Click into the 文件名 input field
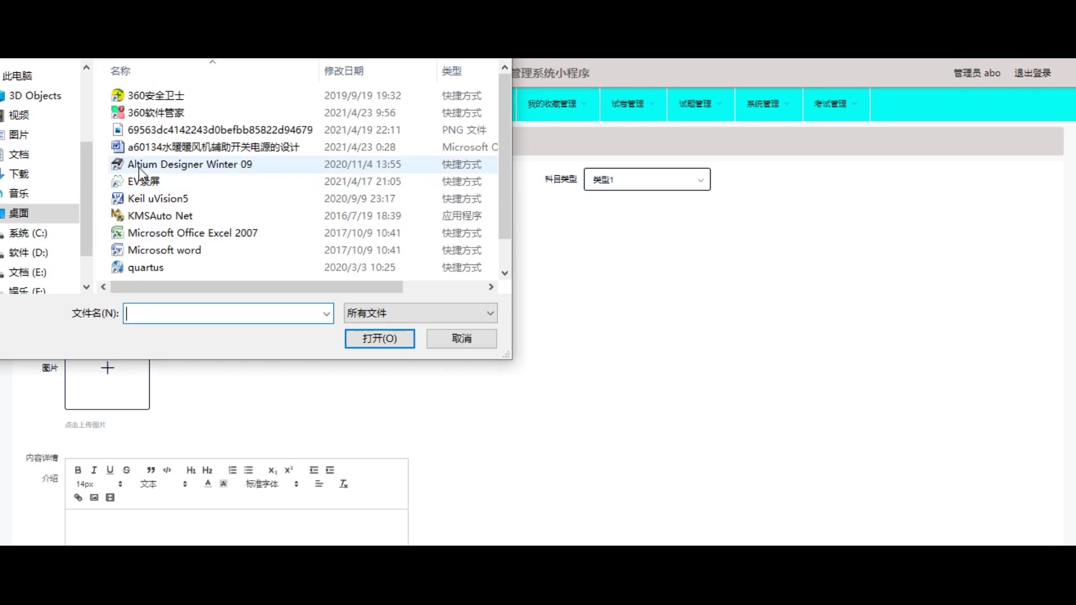1076x605 pixels. click(223, 314)
